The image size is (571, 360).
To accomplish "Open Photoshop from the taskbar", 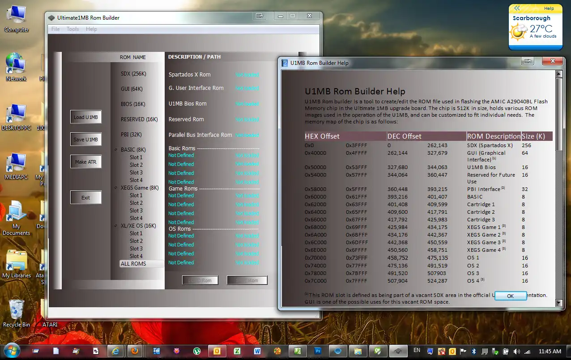I will pyautogui.click(x=318, y=351).
